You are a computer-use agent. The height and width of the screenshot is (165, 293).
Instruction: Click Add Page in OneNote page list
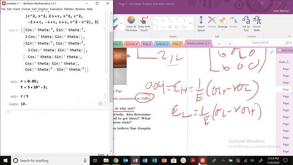pyautogui.click(x=285, y=50)
